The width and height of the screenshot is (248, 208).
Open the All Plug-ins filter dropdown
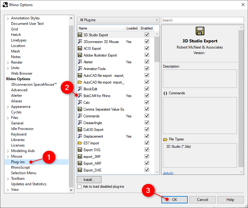pos(118,20)
